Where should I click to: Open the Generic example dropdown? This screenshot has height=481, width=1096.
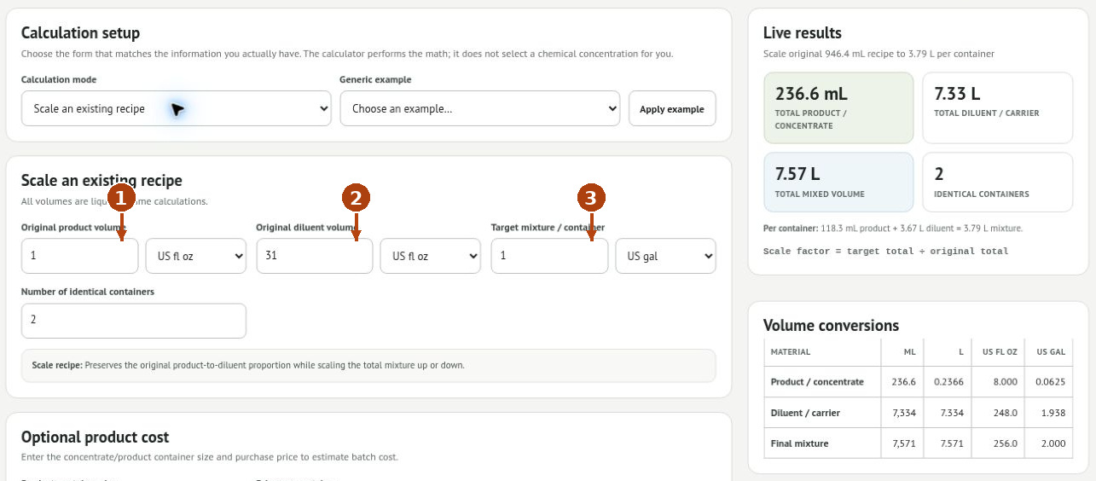(479, 108)
